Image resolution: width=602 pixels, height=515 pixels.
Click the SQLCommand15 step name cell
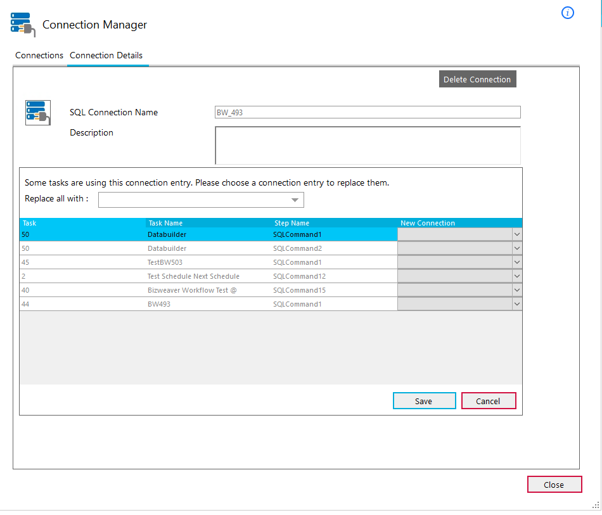point(335,290)
